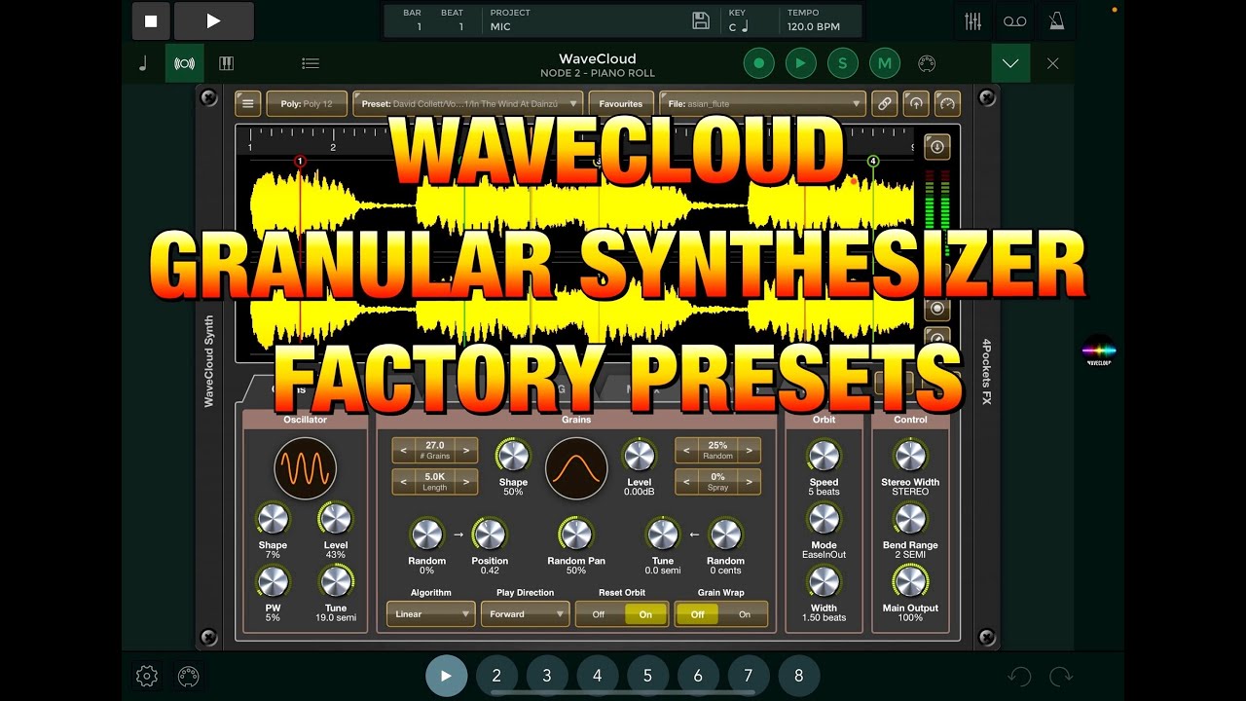Click the green node Play circle button

pos(801,63)
